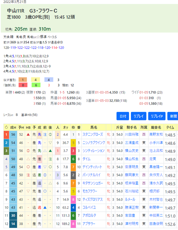The image size is (178, 230).
Task: Open jockey 坂井瑠星 link
Action: (132, 183)
